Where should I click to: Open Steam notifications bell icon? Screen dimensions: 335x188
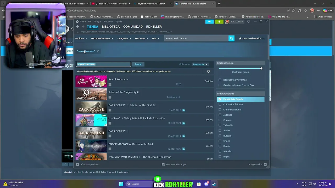219,21
